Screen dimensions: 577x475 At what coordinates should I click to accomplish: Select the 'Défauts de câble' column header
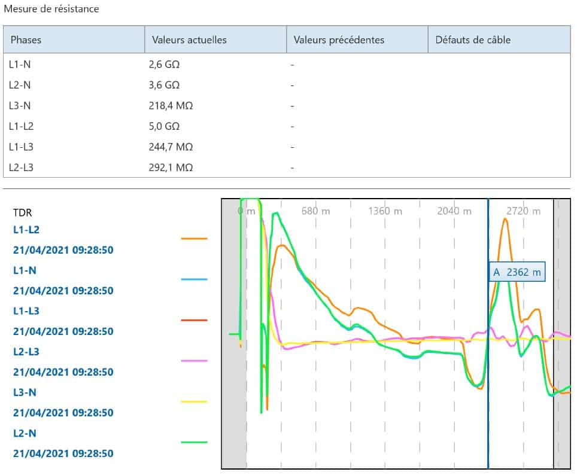tap(473, 40)
